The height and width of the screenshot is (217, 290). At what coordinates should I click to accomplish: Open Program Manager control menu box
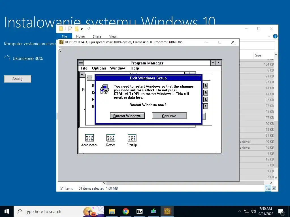[x=81, y=63]
